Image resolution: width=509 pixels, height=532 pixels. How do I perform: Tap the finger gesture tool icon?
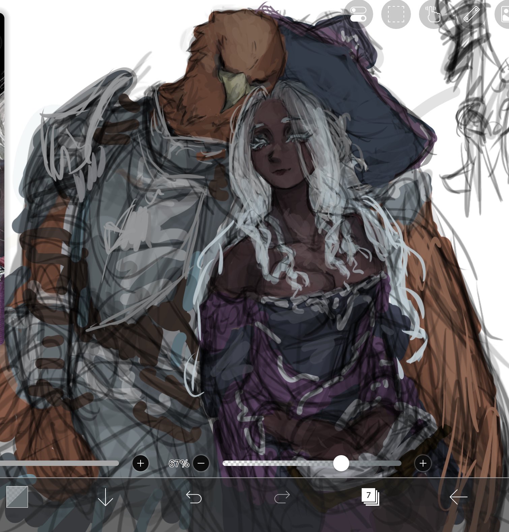(x=433, y=14)
